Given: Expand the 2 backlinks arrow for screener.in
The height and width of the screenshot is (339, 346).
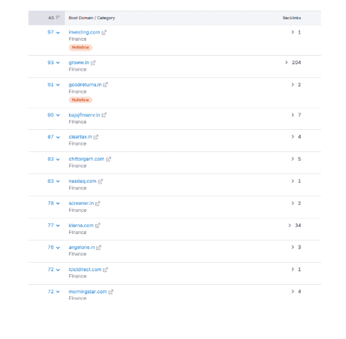Looking at the screenshot, I should pos(293,203).
